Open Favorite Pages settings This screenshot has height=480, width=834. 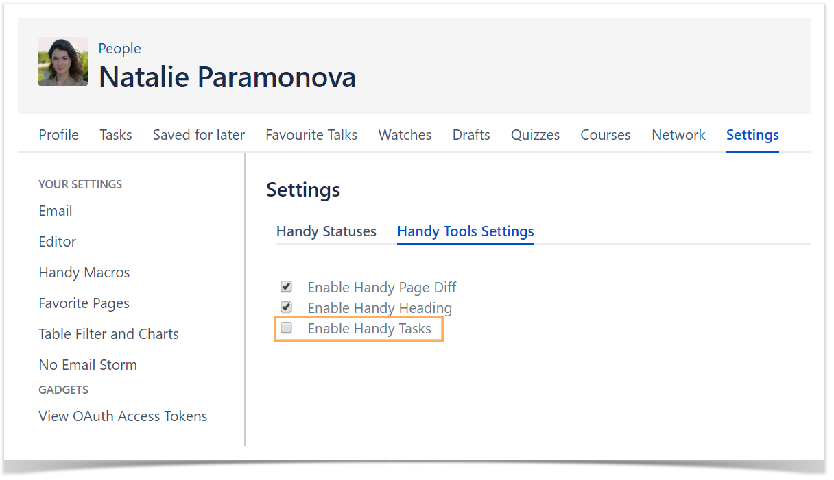pos(84,303)
